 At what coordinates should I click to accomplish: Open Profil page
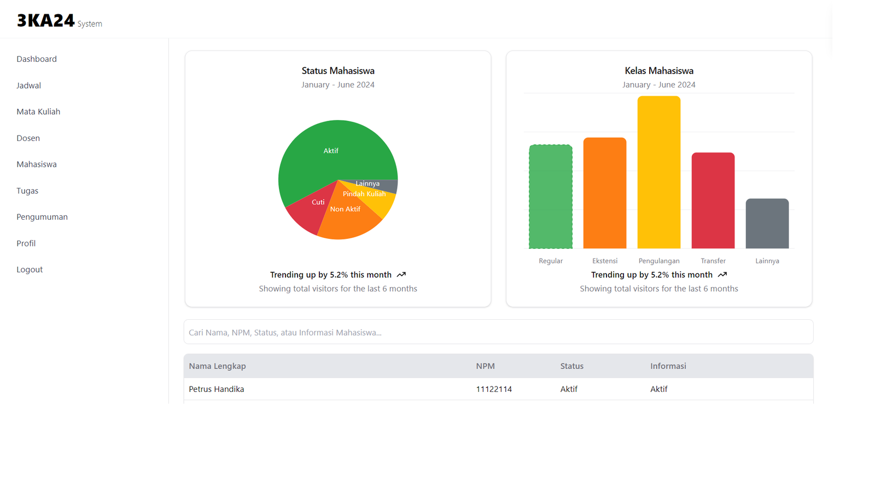pyautogui.click(x=26, y=243)
